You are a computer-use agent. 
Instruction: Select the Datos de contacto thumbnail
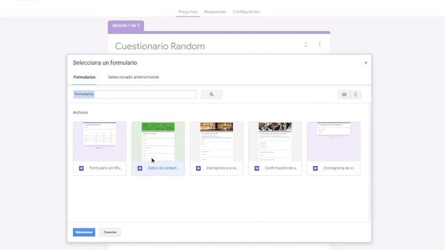(x=158, y=142)
